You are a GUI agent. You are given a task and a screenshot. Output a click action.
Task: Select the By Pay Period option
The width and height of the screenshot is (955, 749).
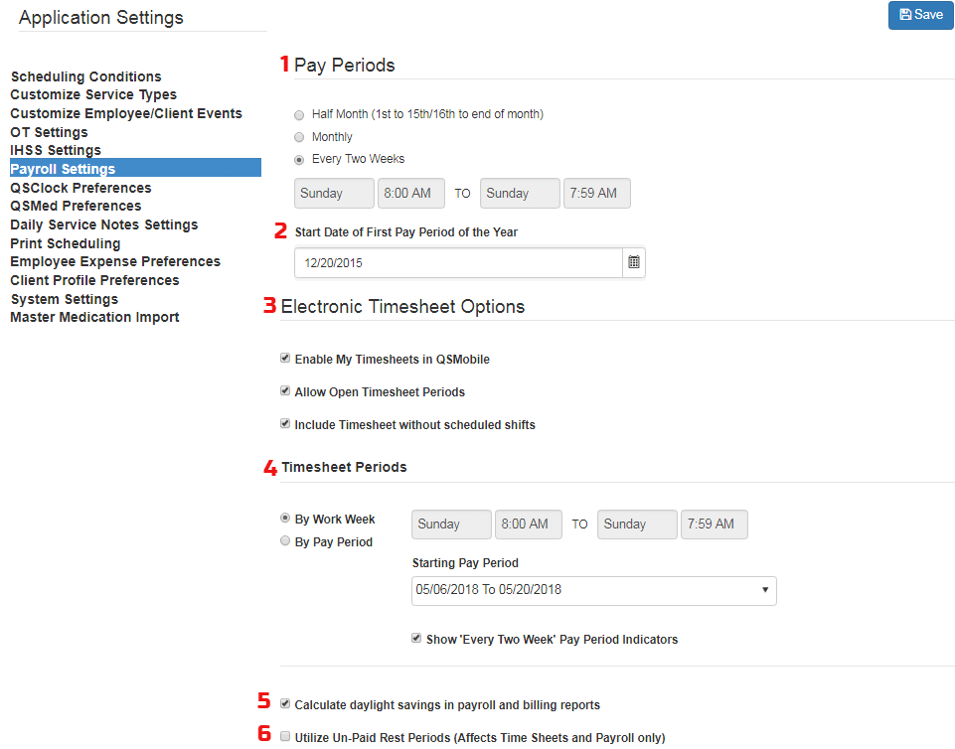[x=284, y=541]
